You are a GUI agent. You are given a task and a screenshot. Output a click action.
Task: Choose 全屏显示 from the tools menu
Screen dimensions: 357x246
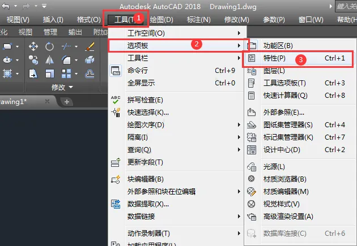click(177, 83)
